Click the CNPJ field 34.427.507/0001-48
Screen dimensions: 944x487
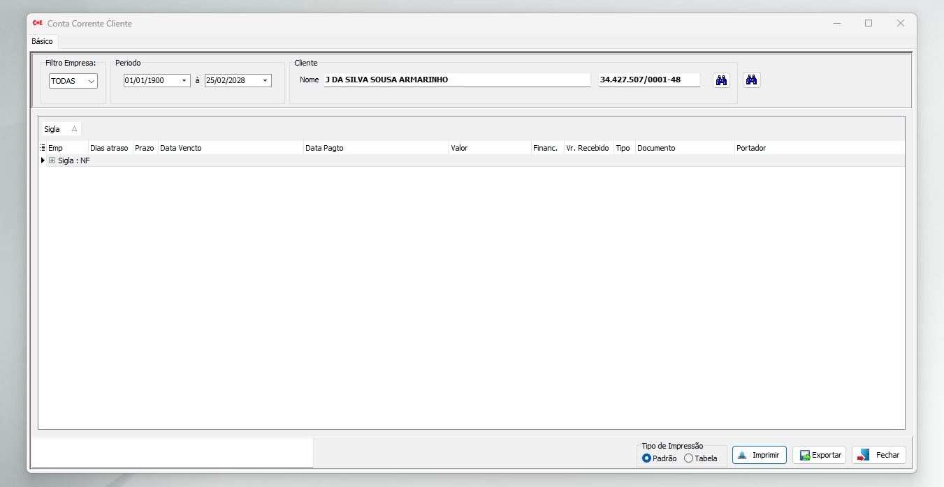(x=648, y=80)
